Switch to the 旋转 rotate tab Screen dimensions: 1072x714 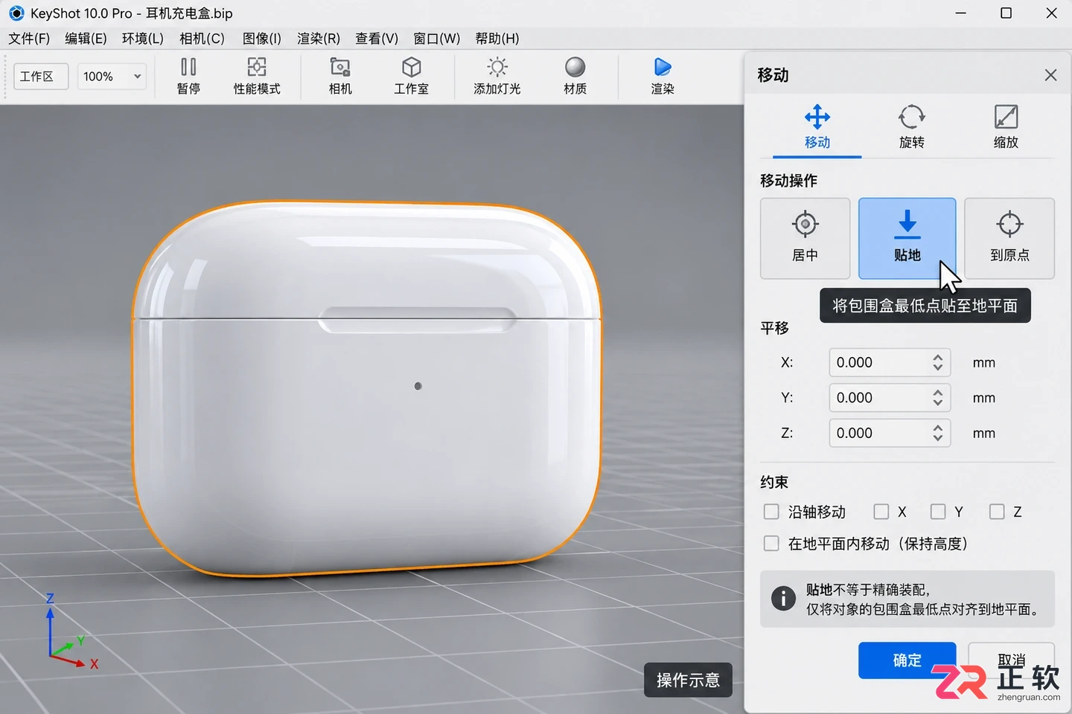pos(911,128)
